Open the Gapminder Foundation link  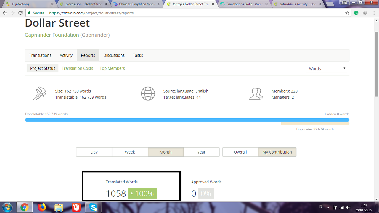coord(52,35)
